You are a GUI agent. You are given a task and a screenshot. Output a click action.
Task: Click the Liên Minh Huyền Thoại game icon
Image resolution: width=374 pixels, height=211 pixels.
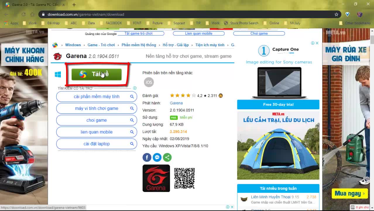244,199
